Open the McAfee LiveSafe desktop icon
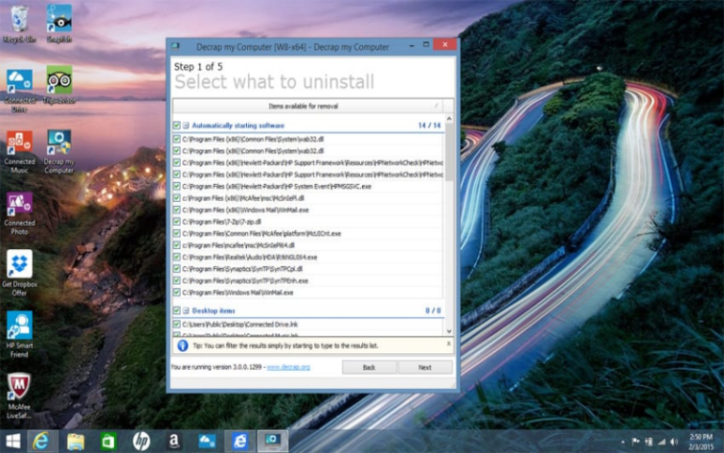This screenshot has width=724, height=453. (19, 389)
